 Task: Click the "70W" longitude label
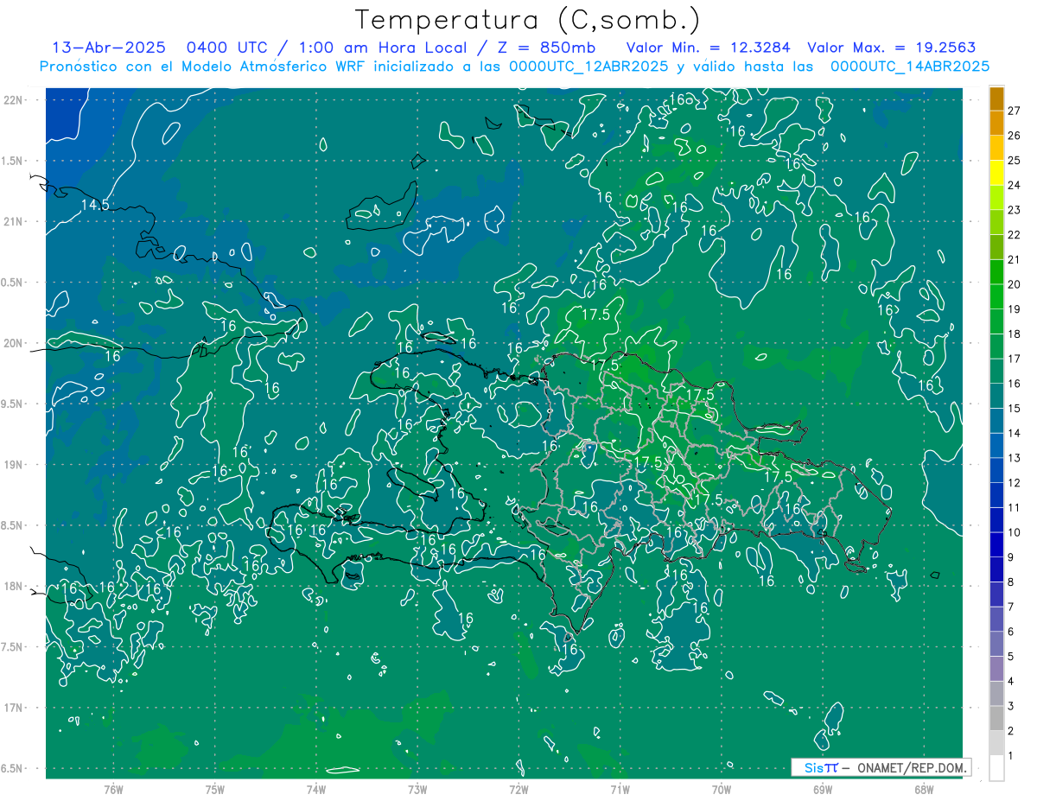click(x=722, y=789)
